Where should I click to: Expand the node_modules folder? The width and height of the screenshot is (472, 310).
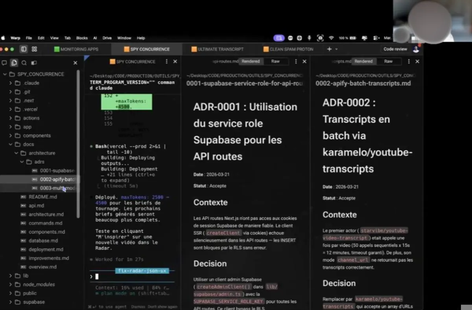coord(10,284)
